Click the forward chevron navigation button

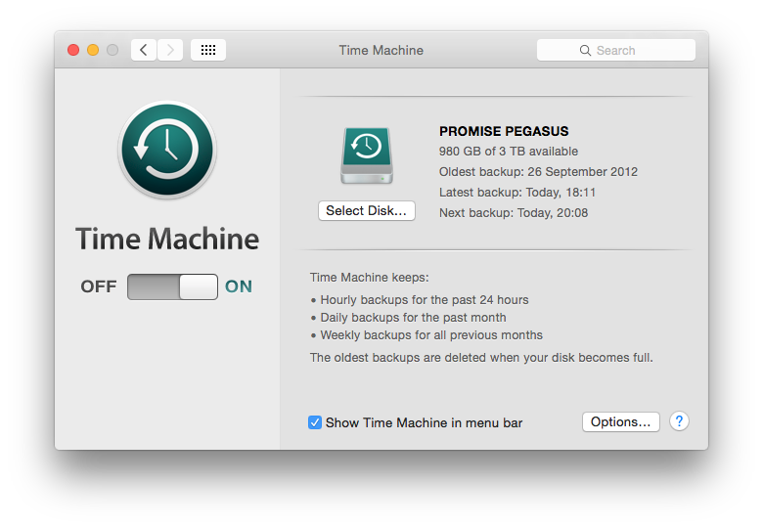click(x=170, y=50)
